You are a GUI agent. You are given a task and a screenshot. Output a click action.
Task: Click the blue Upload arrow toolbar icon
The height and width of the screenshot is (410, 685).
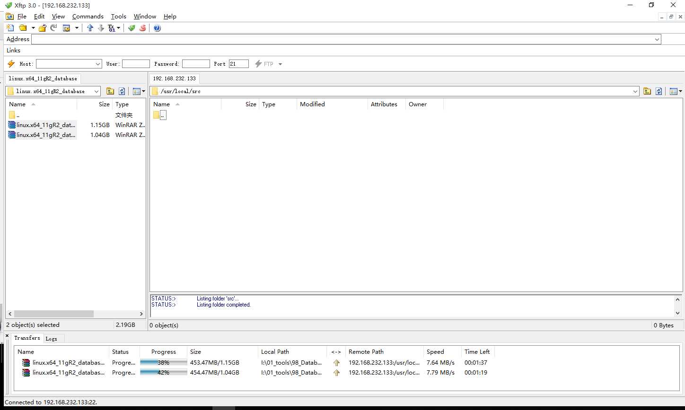tap(90, 28)
